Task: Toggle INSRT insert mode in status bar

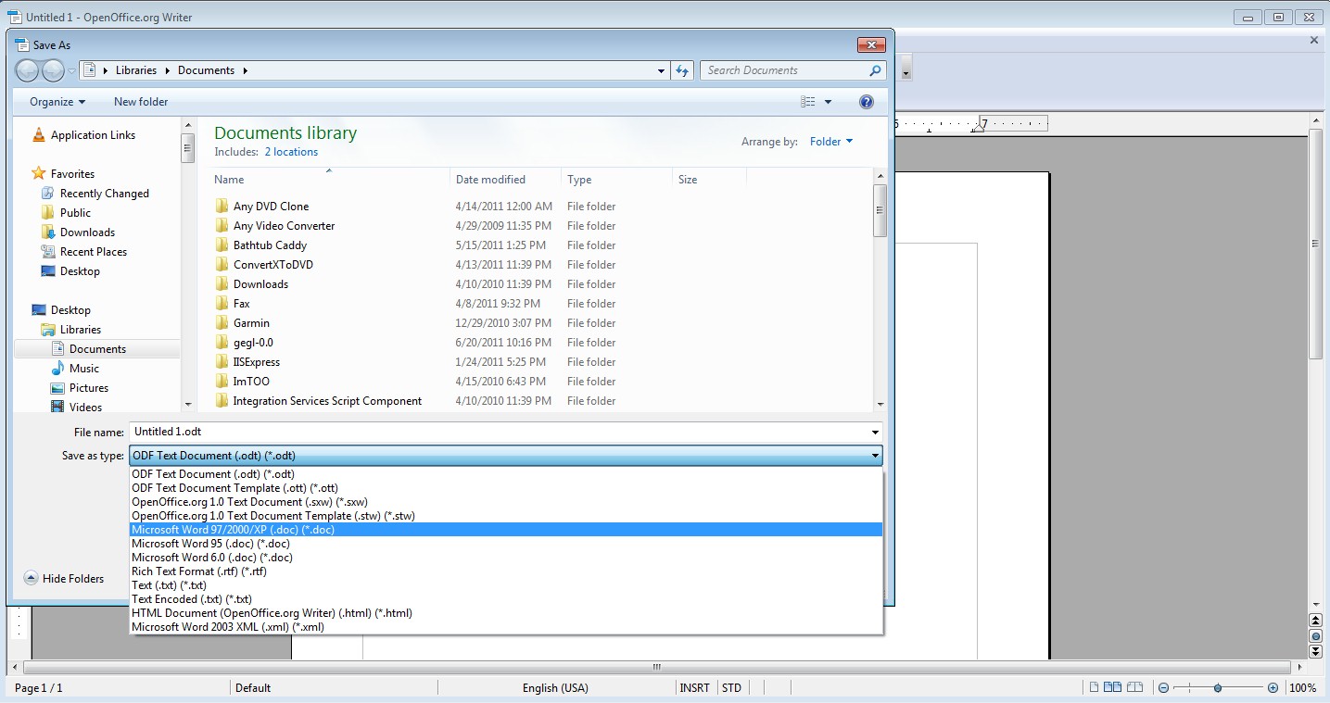Action: (x=694, y=688)
